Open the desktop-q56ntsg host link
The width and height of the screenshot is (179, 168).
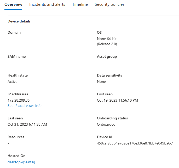pyautogui.click(x=21, y=162)
